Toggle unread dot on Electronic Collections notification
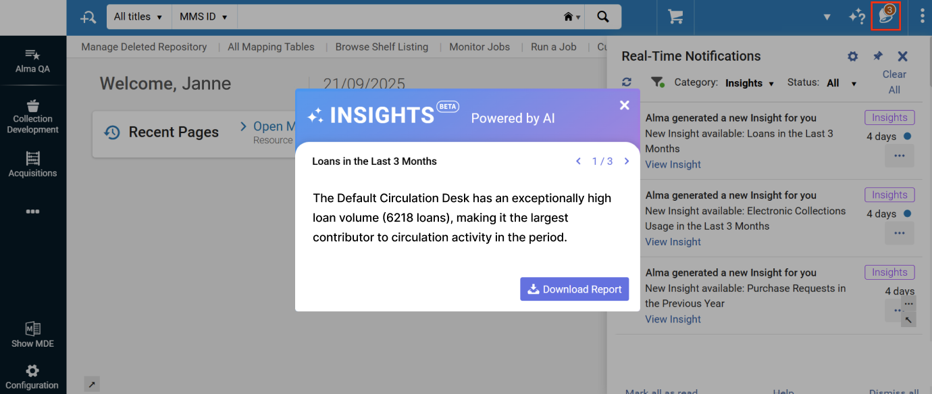The image size is (932, 394). pos(907,214)
